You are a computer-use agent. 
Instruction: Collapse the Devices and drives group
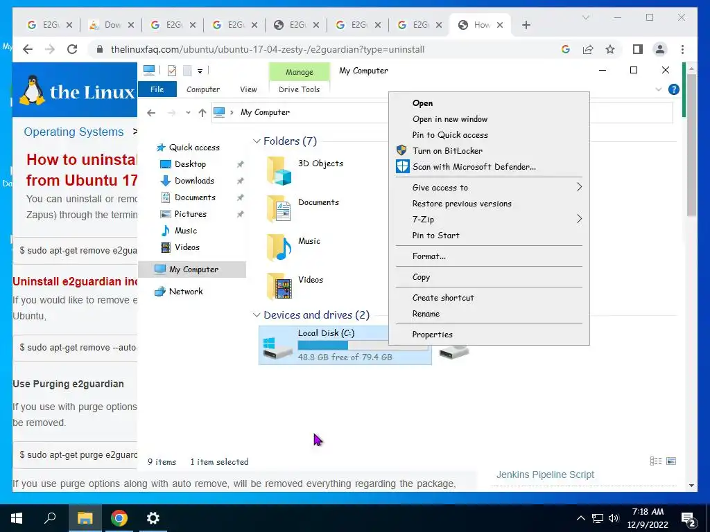257,315
